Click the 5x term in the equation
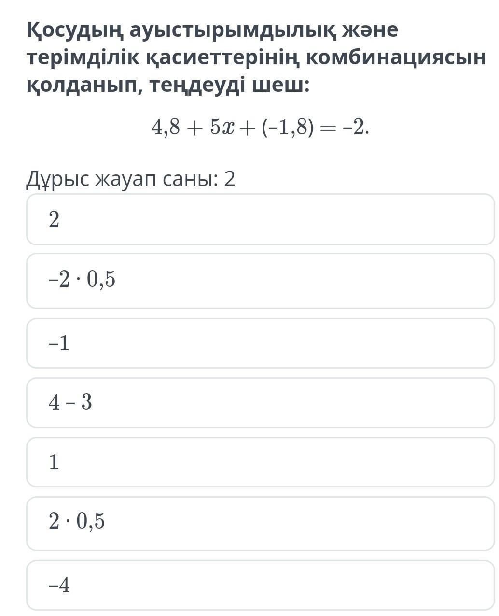Screen dimensions: 499x616 coord(222,128)
